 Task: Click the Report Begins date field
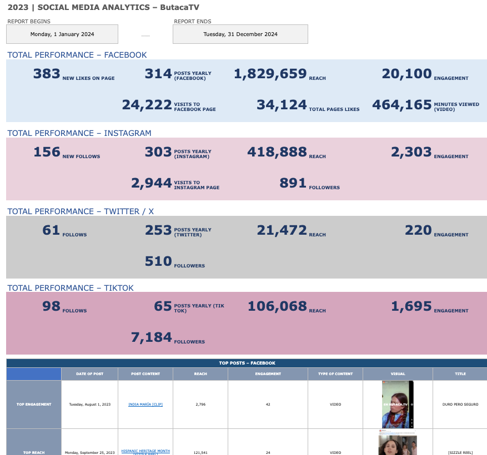[62, 34]
